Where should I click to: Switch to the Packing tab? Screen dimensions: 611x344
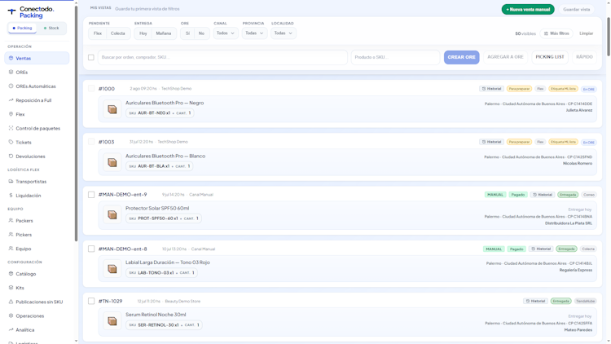coord(22,28)
